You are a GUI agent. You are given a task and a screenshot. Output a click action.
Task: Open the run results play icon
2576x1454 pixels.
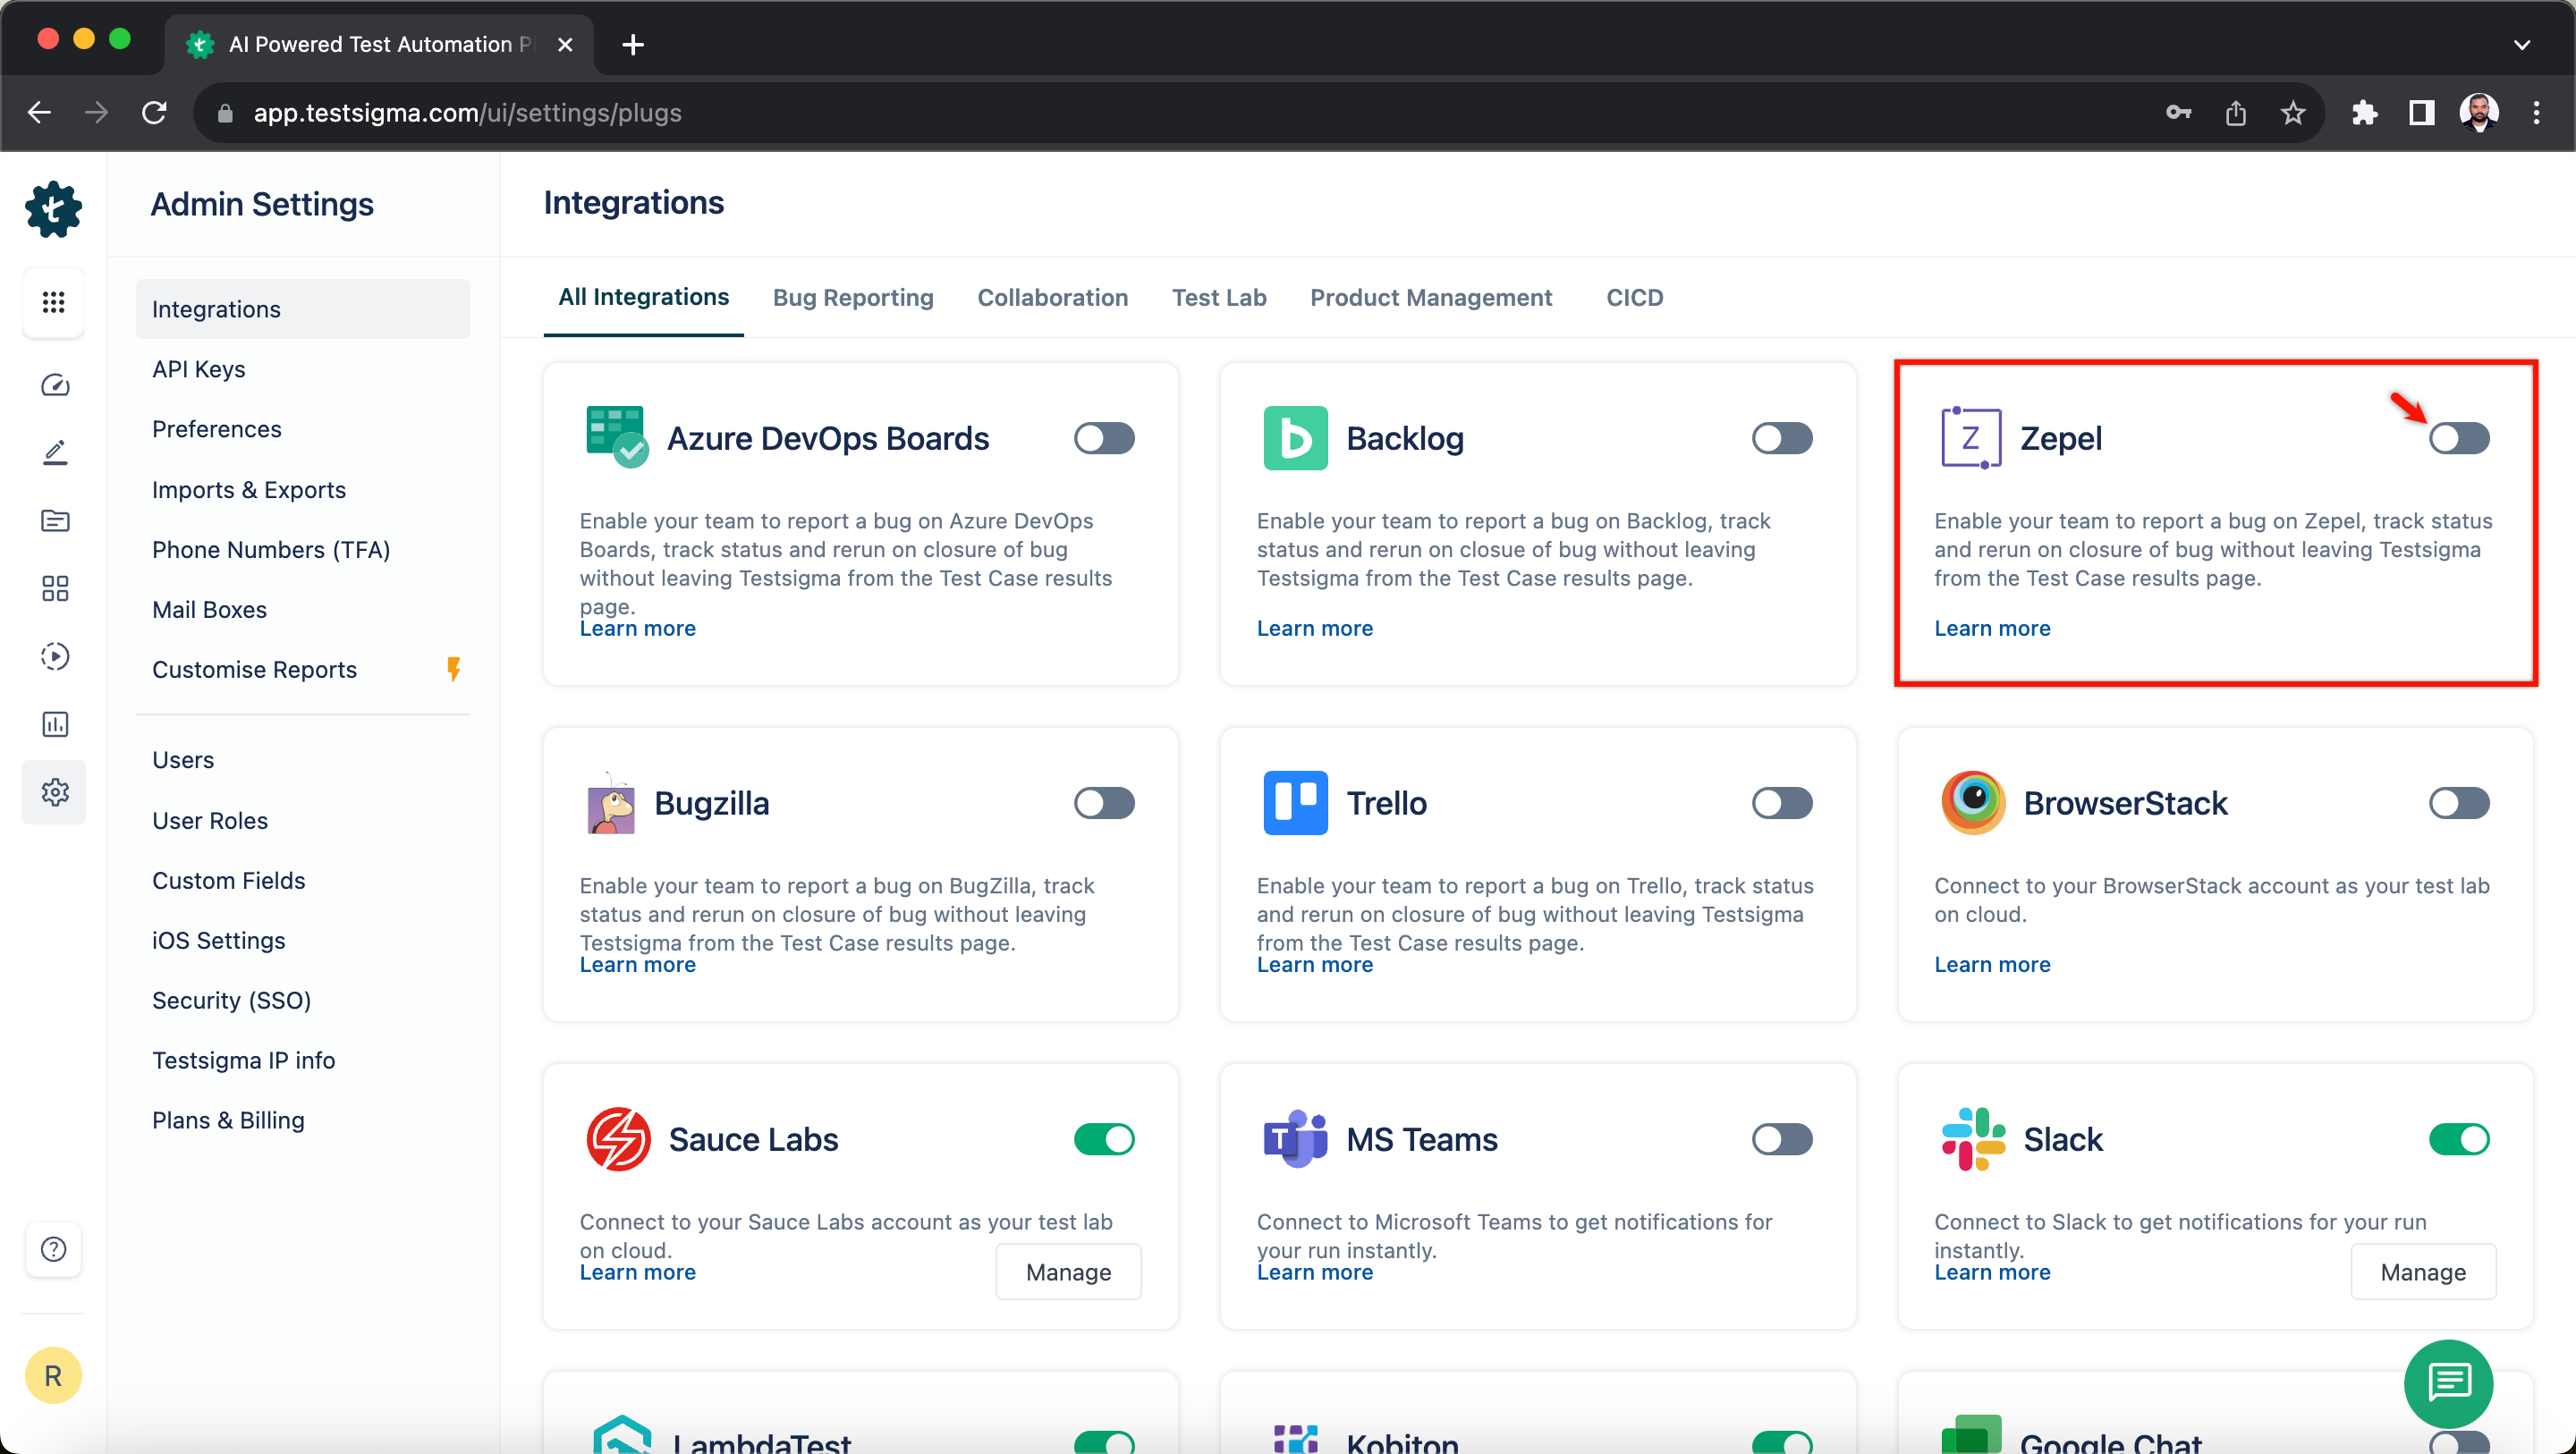[x=55, y=656]
